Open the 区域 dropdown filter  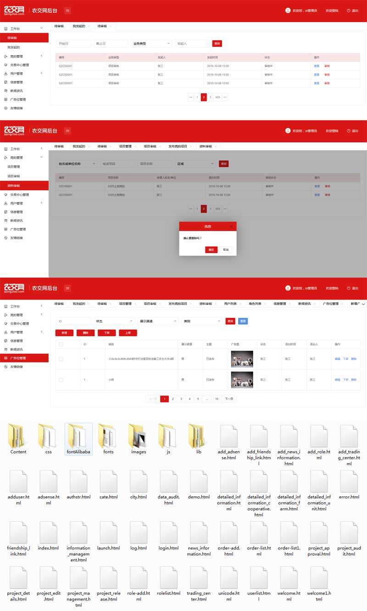pos(196,164)
